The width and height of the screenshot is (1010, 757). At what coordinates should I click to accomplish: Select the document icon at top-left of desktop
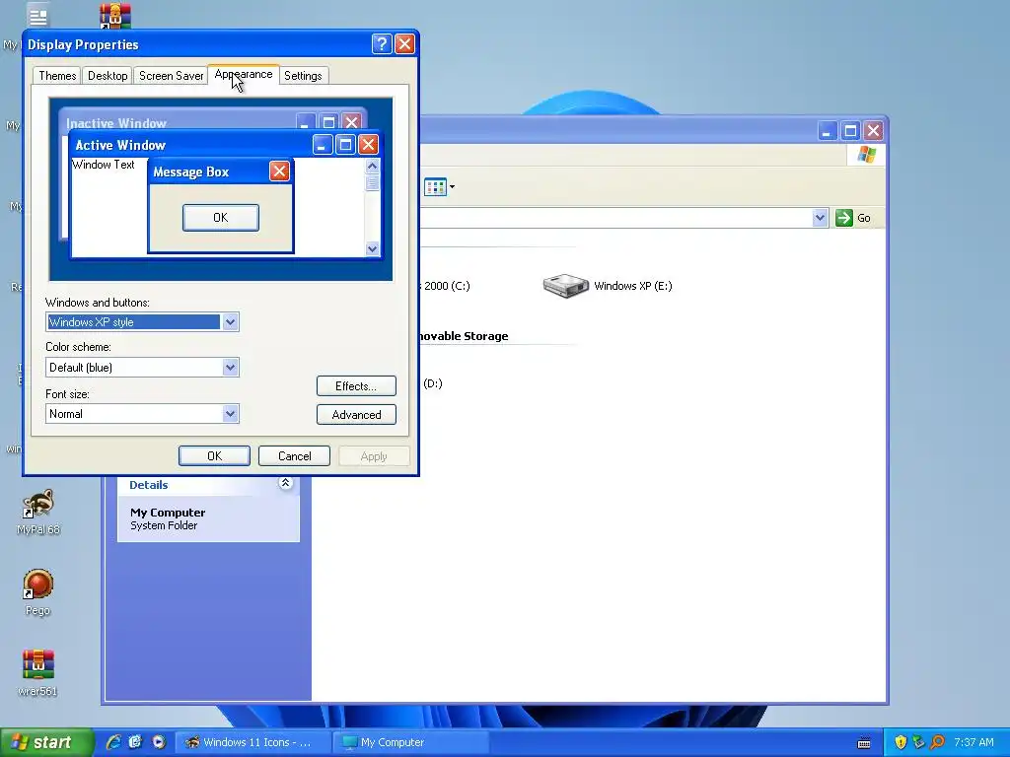[38, 16]
